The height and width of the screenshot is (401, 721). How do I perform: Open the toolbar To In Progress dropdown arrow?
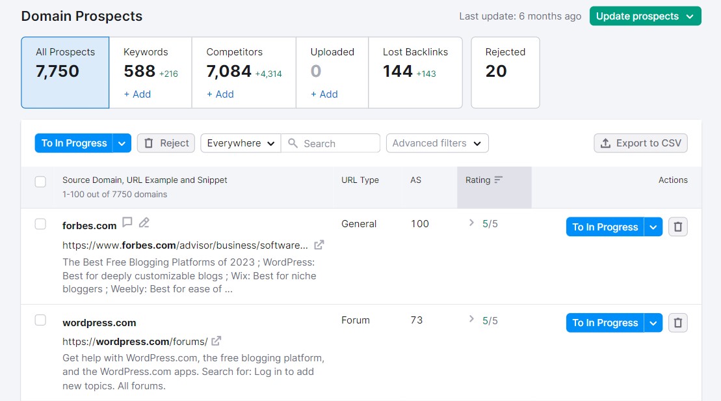pos(122,143)
